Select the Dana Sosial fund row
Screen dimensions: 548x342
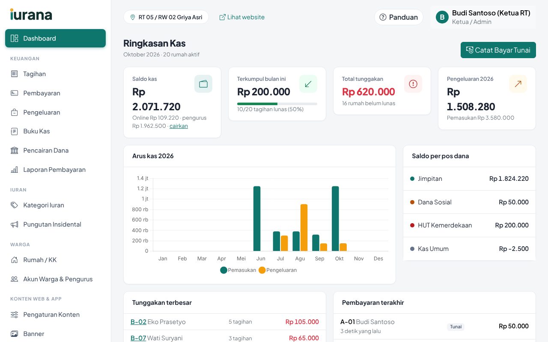469,202
